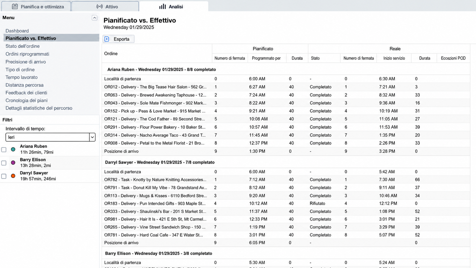The width and height of the screenshot is (476, 268).
Task: Open Precisione di arrivo report
Action: coord(26,62)
